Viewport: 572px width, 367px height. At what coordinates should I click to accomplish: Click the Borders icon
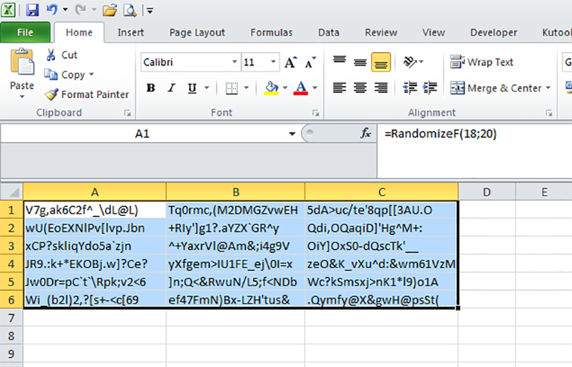click(231, 88)
